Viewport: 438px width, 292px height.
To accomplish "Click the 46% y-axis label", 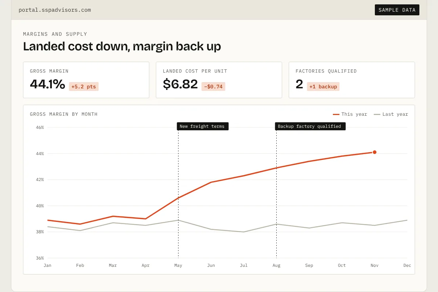I will (x=40, y=127).
